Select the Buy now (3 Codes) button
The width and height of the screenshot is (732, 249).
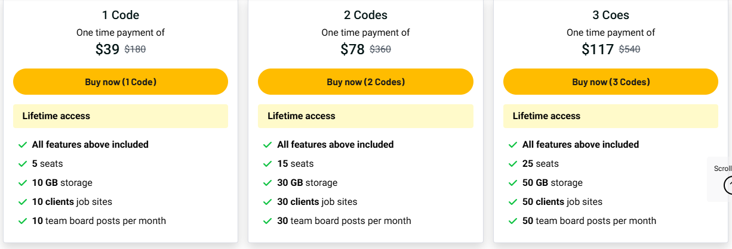click(611, 82)
